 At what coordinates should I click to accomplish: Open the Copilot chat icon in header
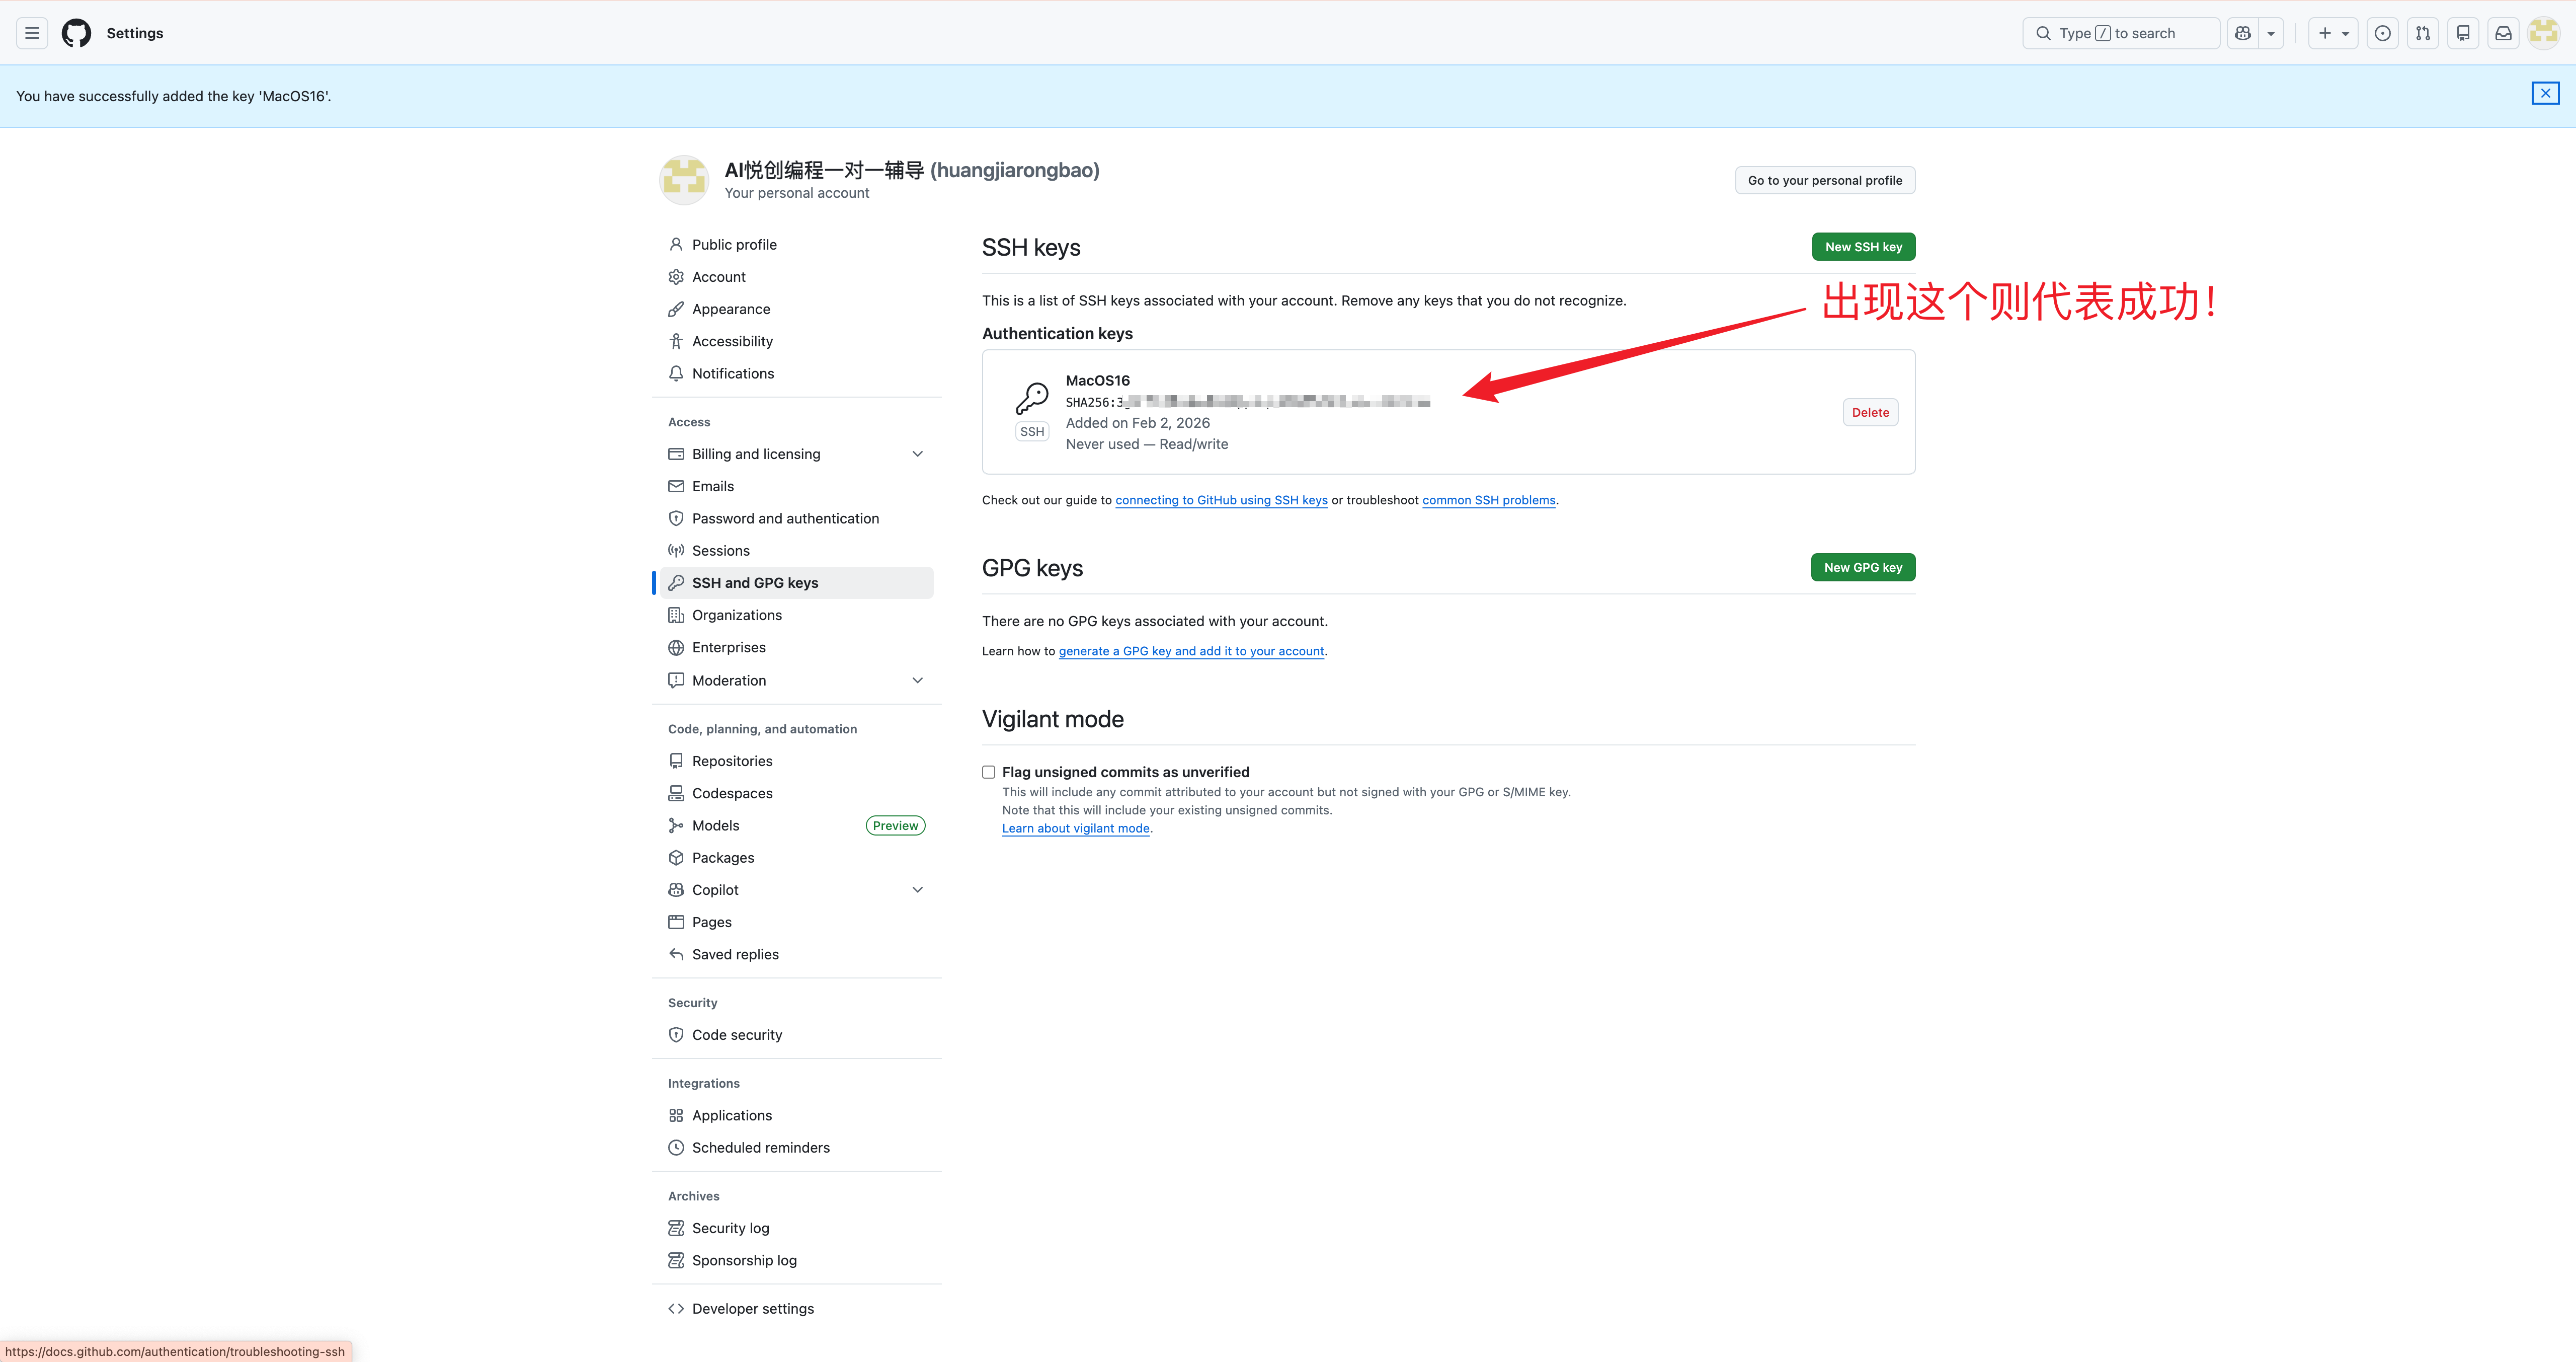[x=2243, y=33]
